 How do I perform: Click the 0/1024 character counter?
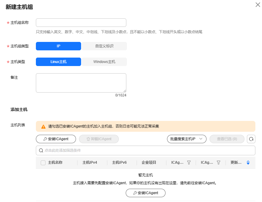click(121, 95)
